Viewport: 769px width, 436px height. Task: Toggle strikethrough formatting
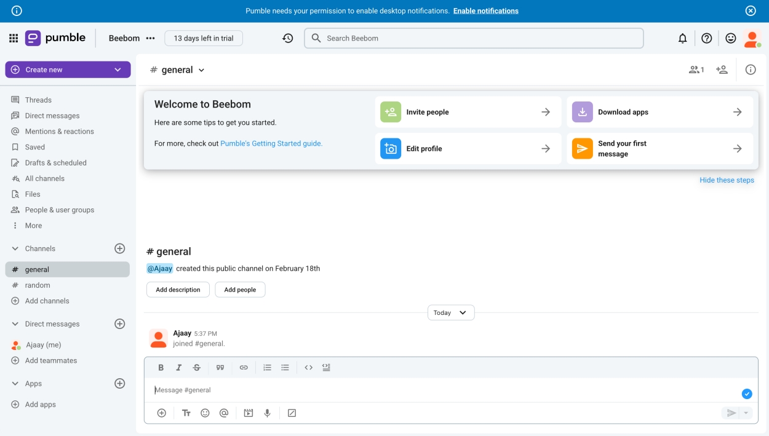coord(196,367)
